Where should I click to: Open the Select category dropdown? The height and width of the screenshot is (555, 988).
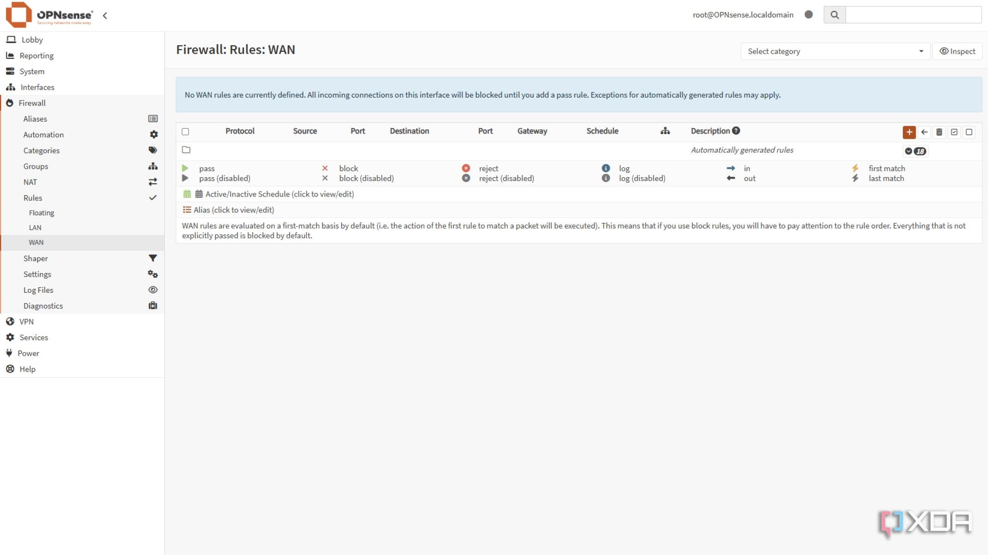tap(835, 51)
